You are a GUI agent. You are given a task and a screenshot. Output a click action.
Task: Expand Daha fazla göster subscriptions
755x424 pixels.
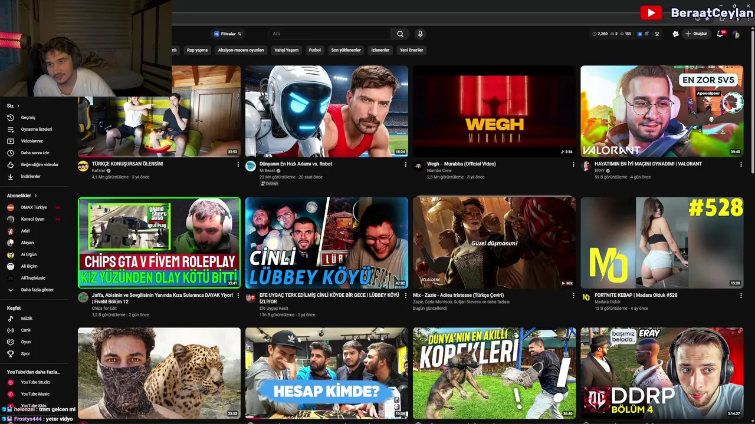pos(37,290)
